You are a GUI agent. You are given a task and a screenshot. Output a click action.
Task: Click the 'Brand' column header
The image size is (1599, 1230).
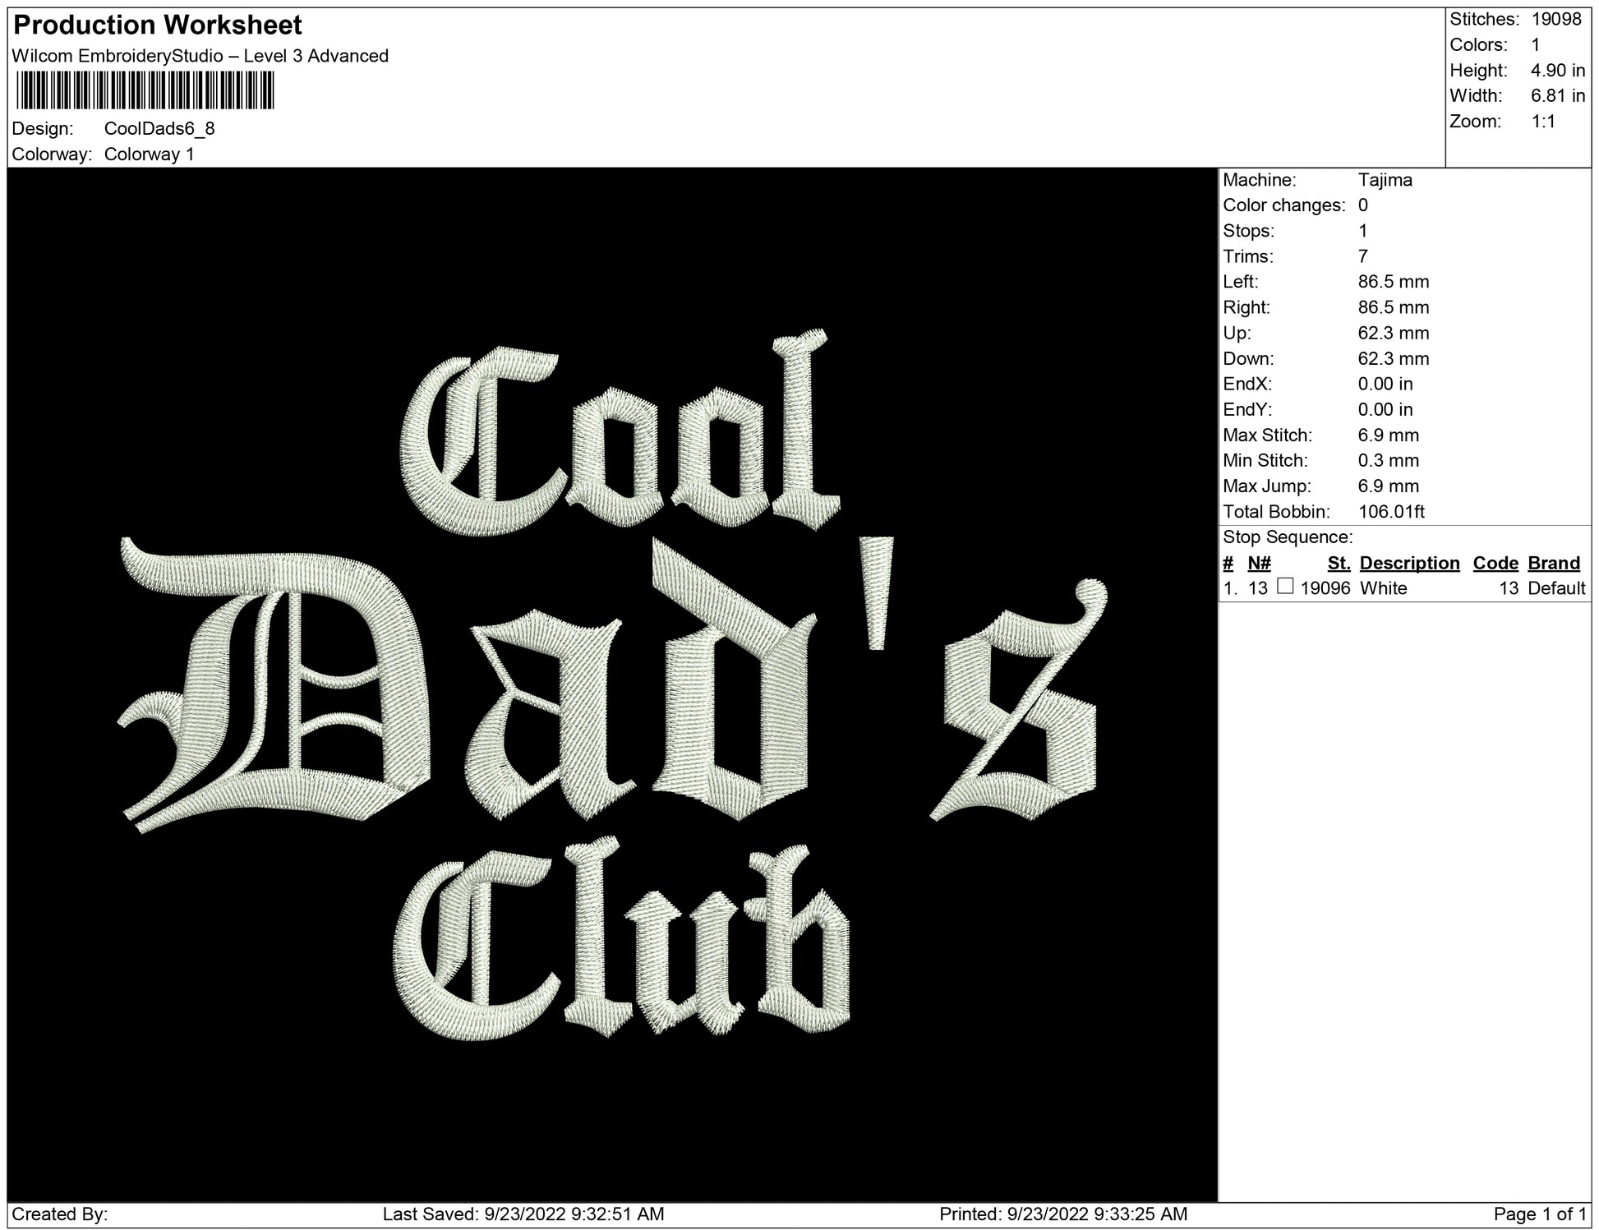[1553, 563]
